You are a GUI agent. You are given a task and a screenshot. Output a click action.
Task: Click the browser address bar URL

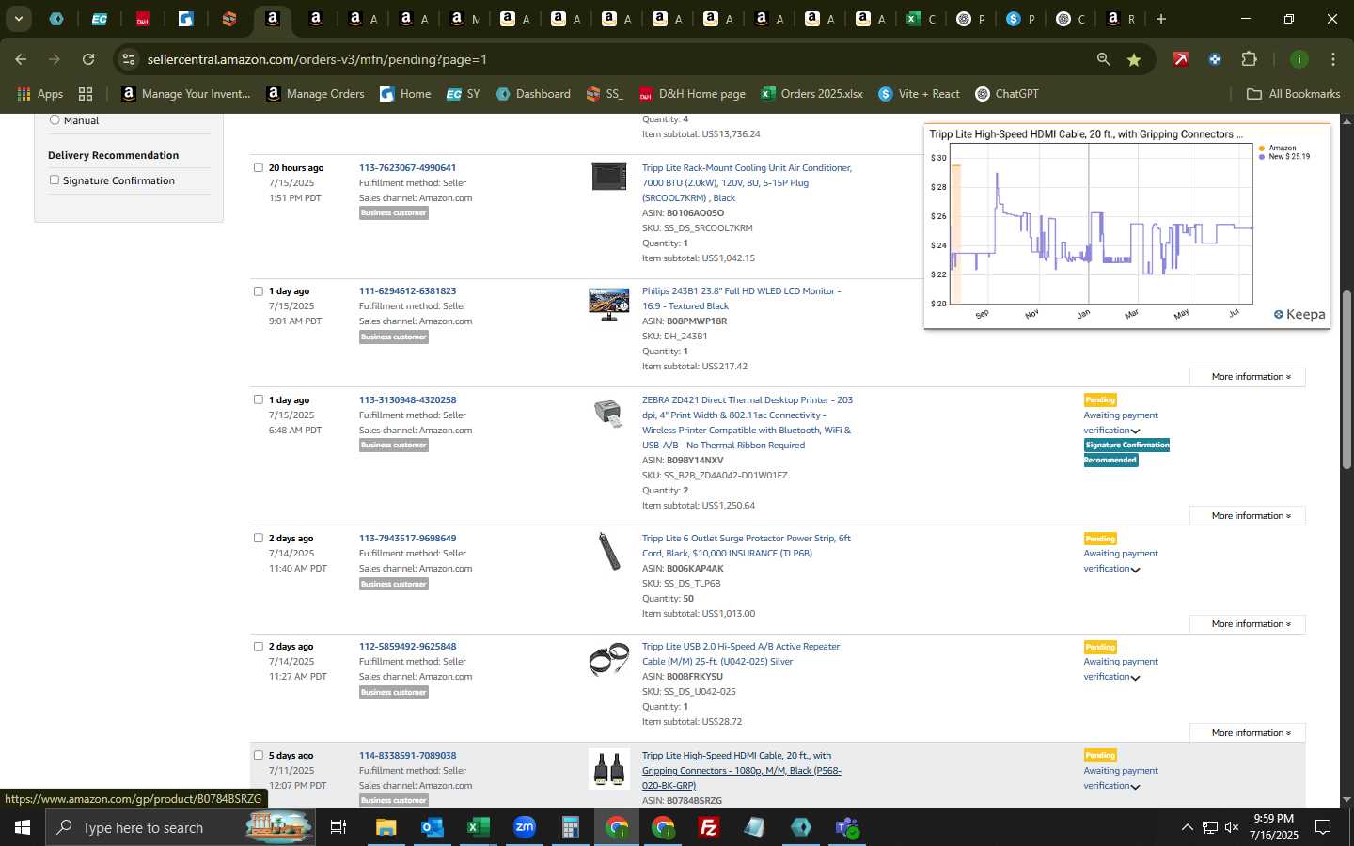click(317, 59)
